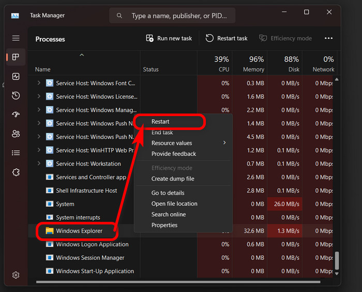Image resolution: width=362 pixels, height=292 pixels.
Task: Expand Service Host: Windows Manag... row
Action: pos(39,109)
